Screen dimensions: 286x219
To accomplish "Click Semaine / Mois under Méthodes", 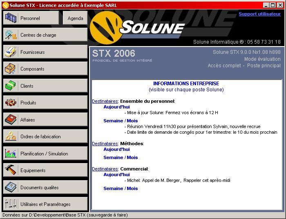I will tap(121, 157).
